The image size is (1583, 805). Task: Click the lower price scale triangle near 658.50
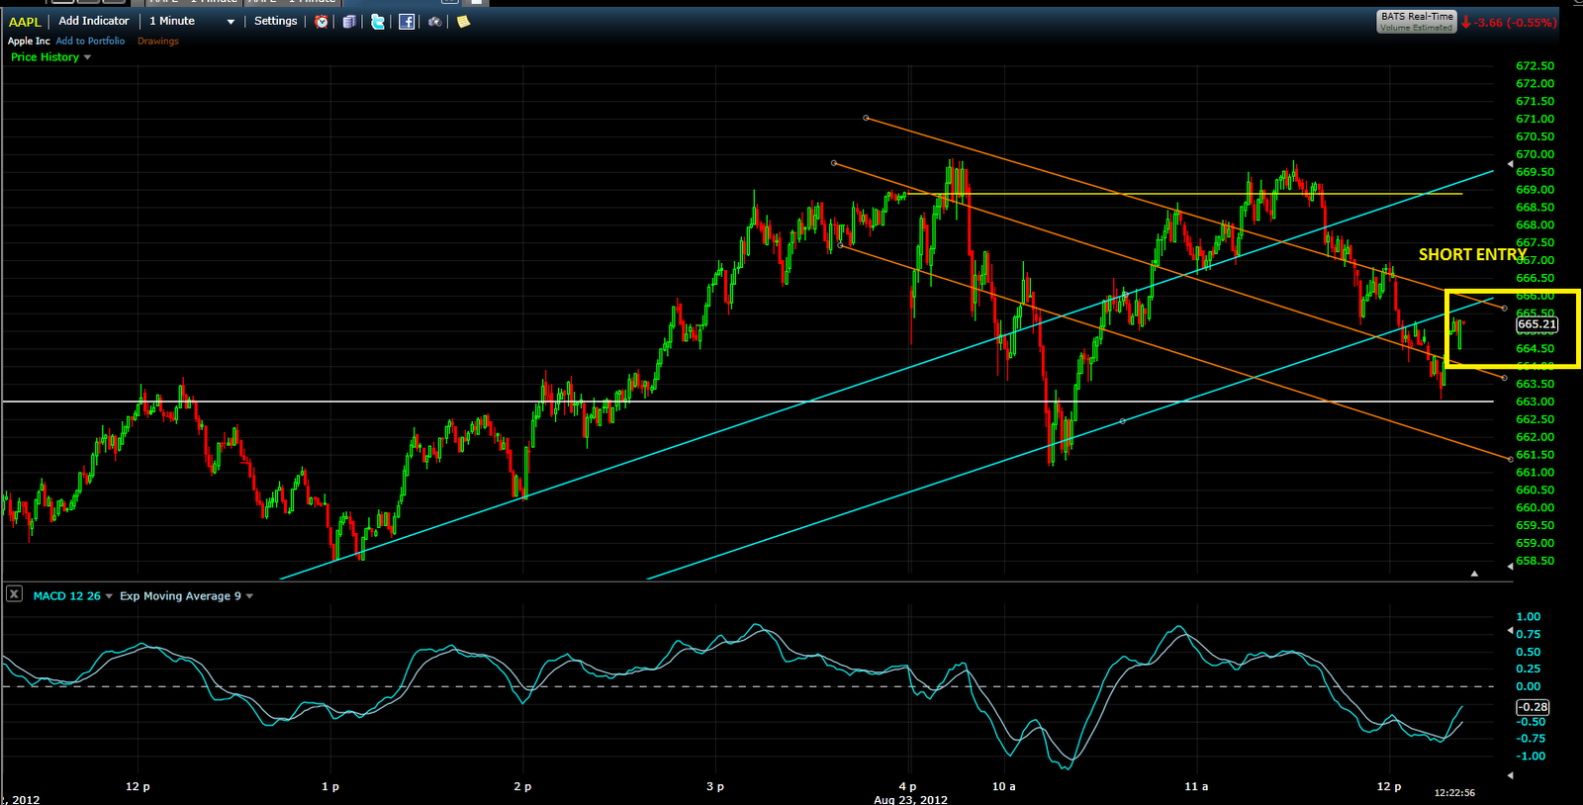pos(1510,565)
